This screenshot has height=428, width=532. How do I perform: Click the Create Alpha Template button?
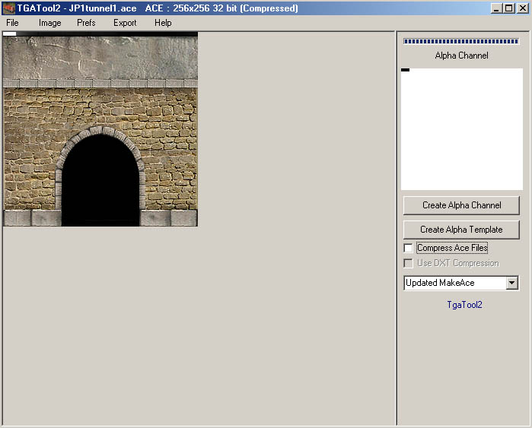[461, 230]
